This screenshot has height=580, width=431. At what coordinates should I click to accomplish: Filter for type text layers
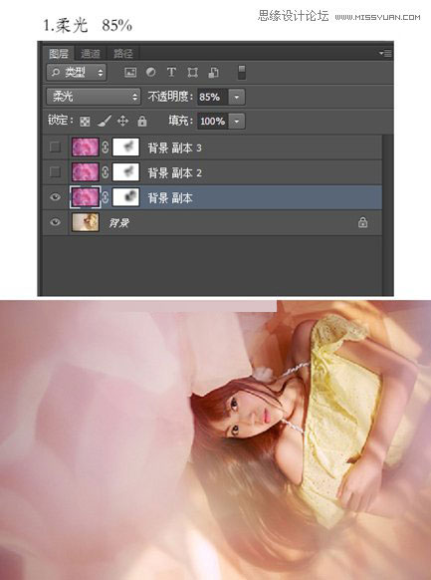point(171,72)
